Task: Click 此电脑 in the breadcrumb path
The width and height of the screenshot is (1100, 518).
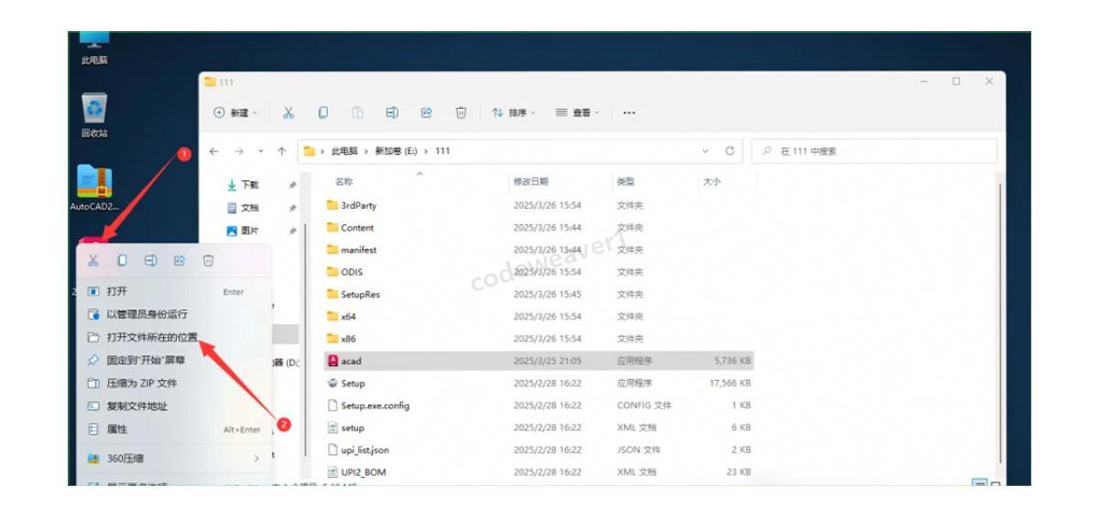Action: [345, 151]
